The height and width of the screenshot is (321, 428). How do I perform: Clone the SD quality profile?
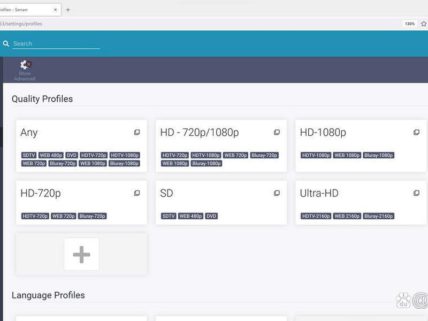pyautogui.click(x=277, y=193)
